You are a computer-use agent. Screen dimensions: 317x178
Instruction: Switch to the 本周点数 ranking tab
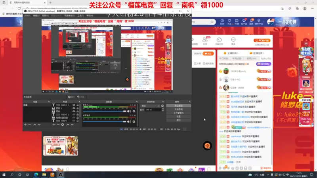point(237,59)
